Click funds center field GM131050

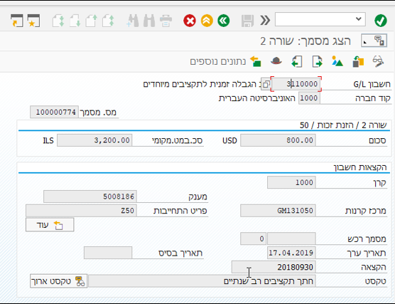[x=278, y=211]
